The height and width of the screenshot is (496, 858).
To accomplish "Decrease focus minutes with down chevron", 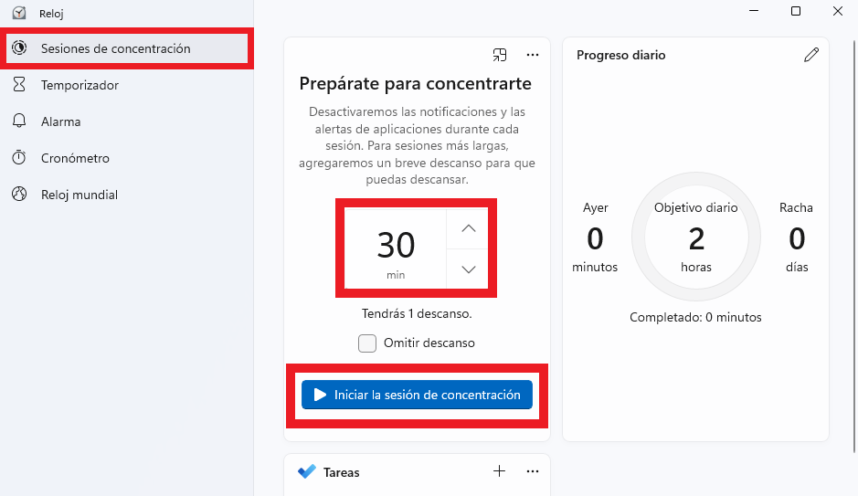I will [x=468, y=269].
